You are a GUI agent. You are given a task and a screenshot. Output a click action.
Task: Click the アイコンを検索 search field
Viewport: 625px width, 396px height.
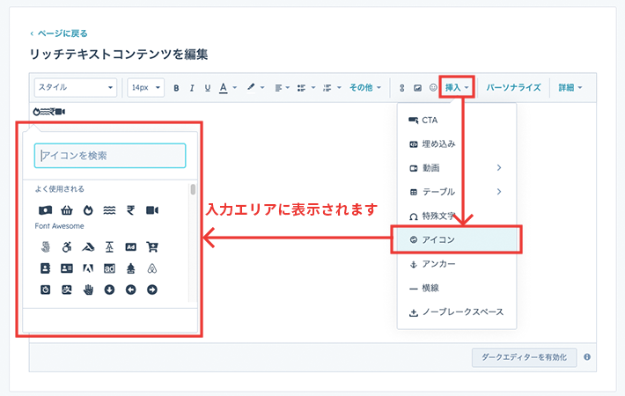pyautogui.click(x=110, y=156)
